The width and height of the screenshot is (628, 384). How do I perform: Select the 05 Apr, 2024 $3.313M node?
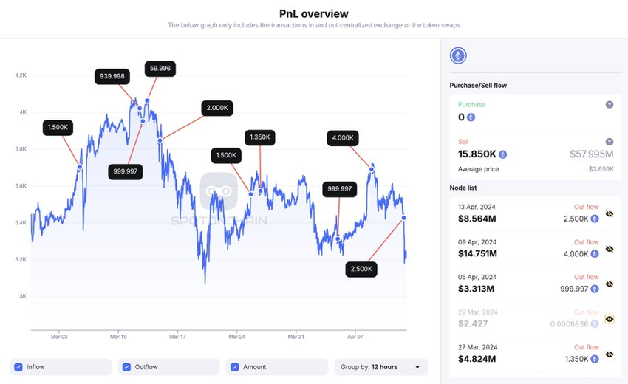point(536,283)
